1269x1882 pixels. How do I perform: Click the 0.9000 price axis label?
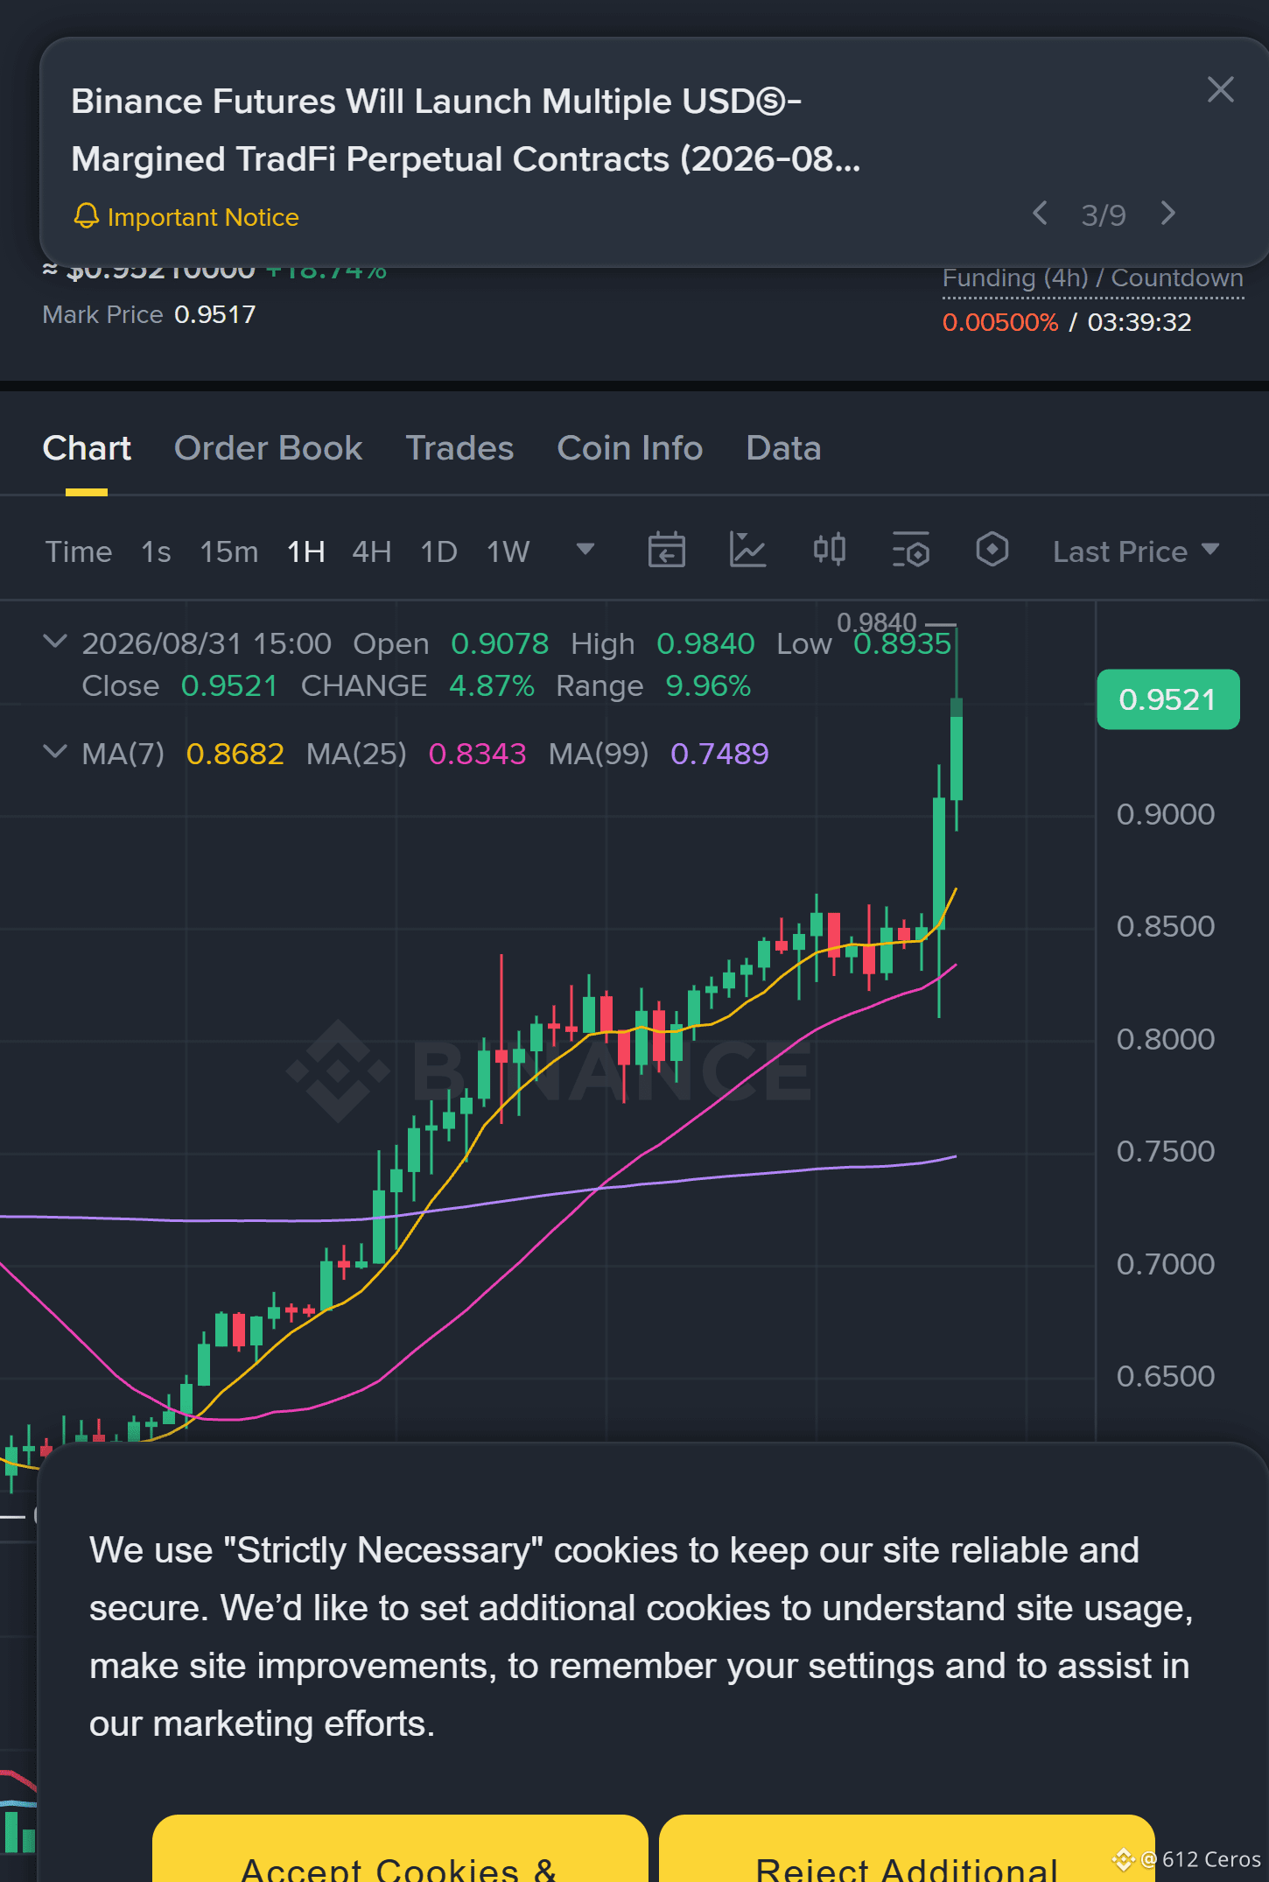[x=1166, y=814]
